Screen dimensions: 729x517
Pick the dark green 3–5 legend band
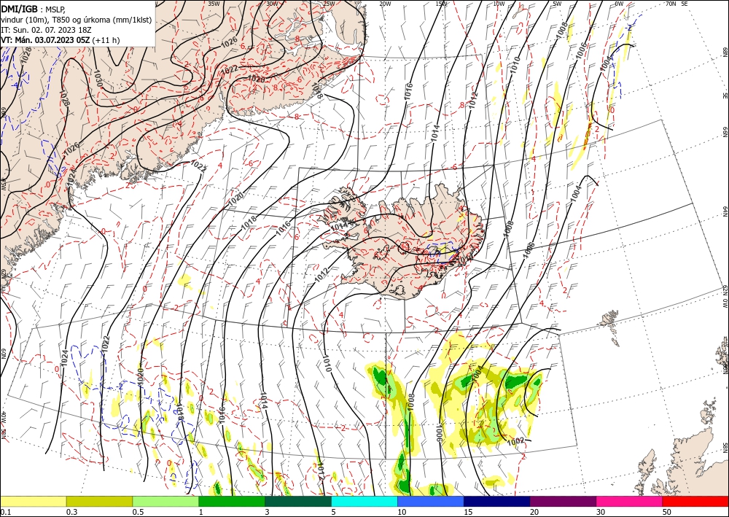298,501
